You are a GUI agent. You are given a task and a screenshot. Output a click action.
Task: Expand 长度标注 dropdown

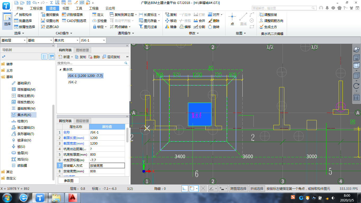159,15
